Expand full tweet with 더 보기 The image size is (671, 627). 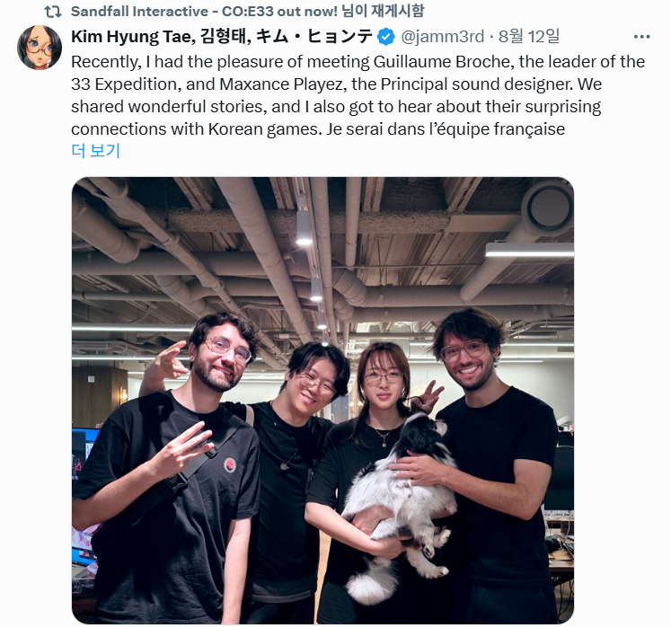coord(96,151)
